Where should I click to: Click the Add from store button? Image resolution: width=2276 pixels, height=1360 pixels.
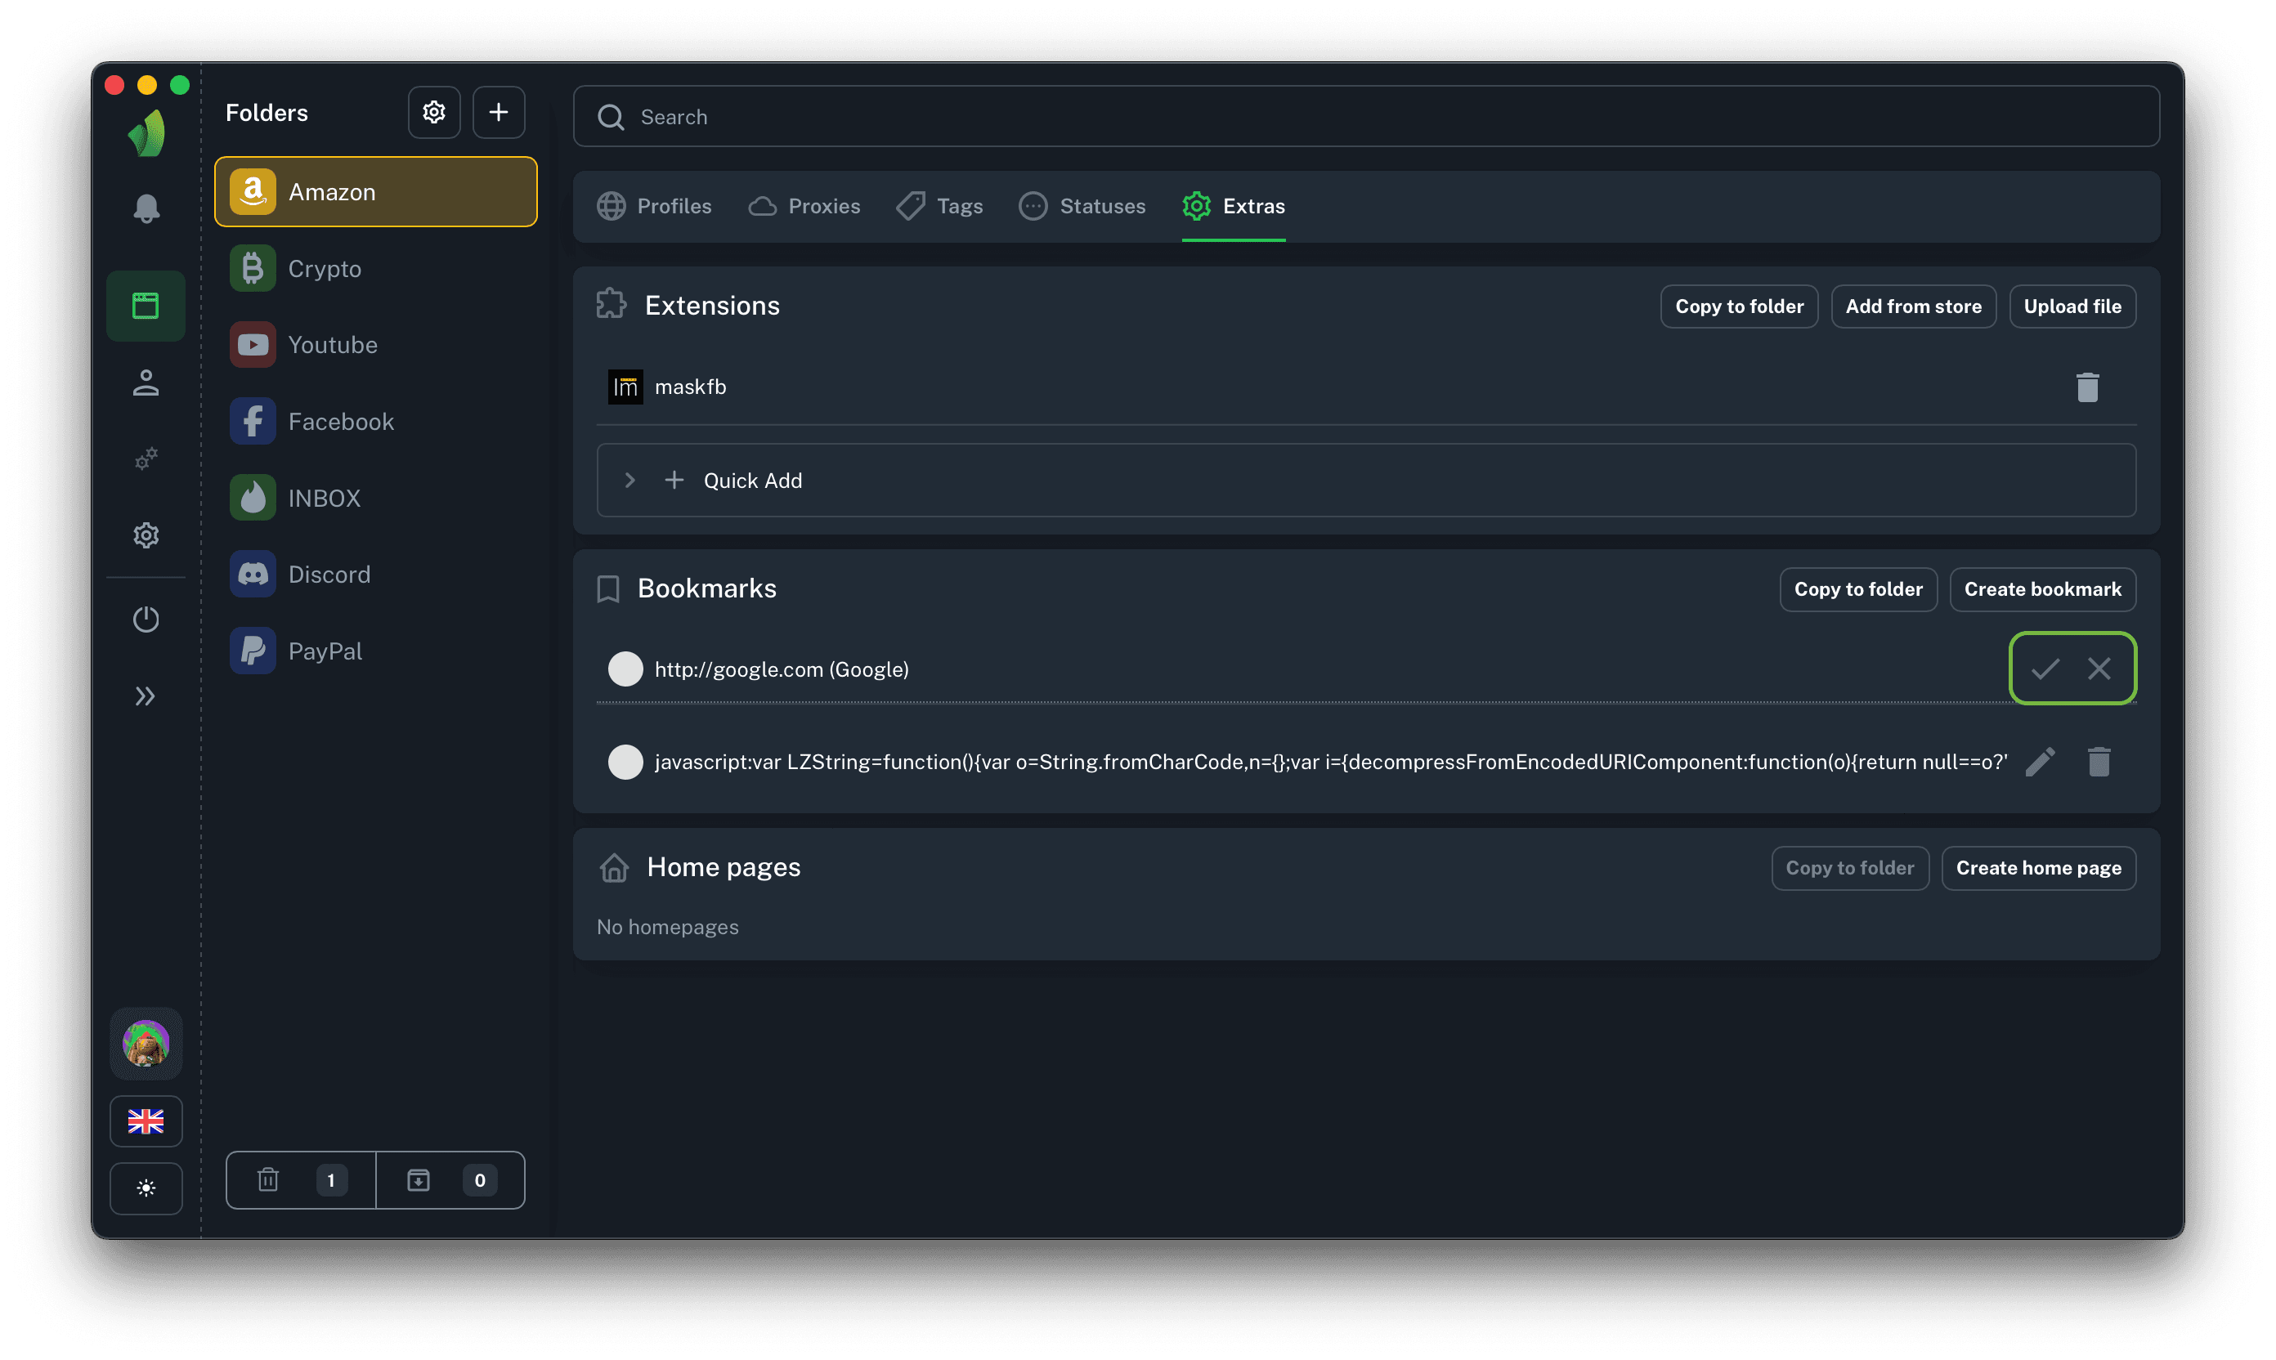click(x=1913, y=306)
